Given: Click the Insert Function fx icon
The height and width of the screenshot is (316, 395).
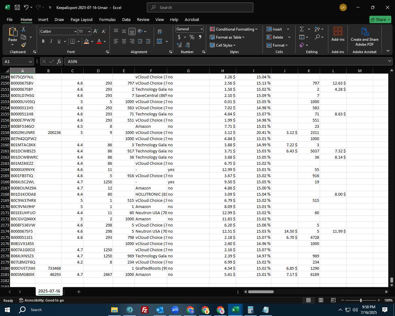Looking at the screenshot, I should point(59,61).
